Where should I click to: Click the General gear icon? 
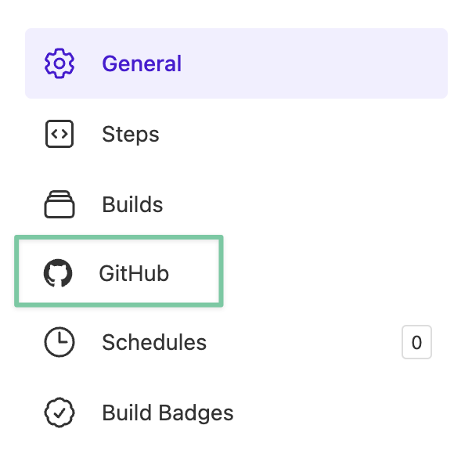coord(59,63)
